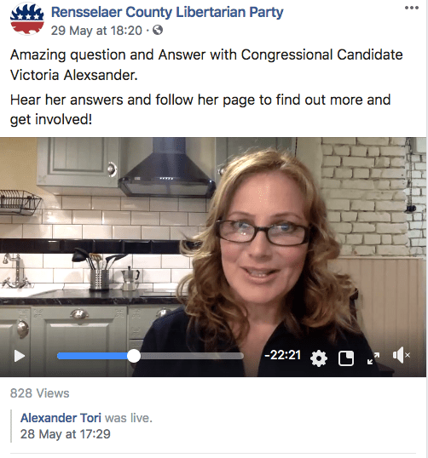The width and height of the screenshot is (428, 458).
Task: Play the video
Action: pyautogui.click(x=20, y=356)
